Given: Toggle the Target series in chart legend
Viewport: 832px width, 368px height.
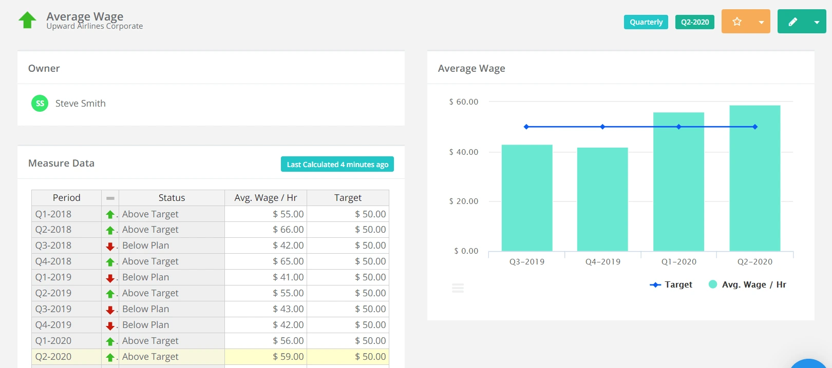Looking at the screenshot, I should click(x=671, y=284).
